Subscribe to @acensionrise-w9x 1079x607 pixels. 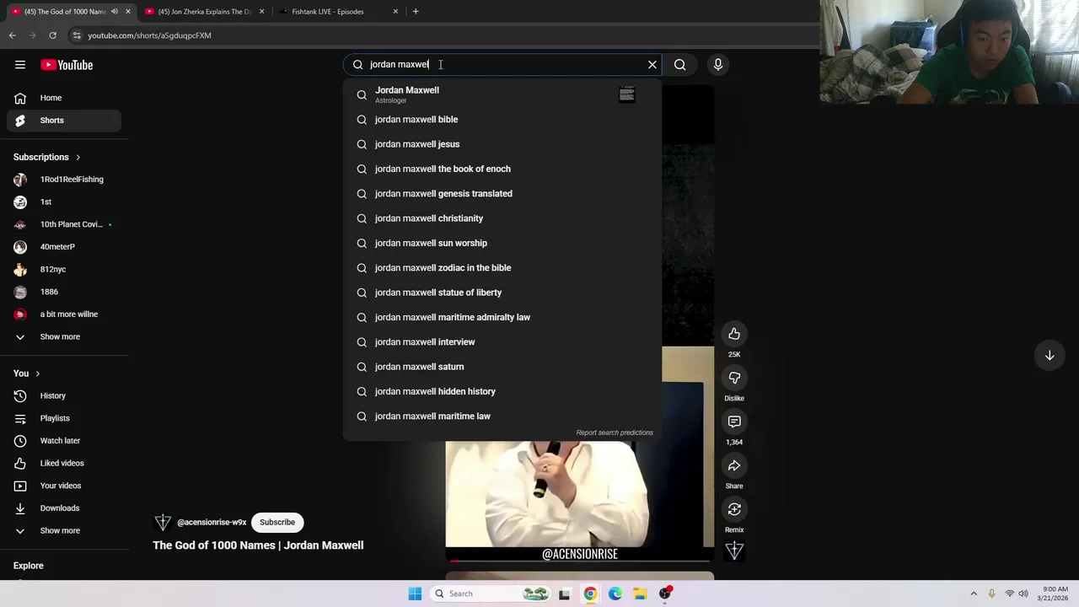point(277,523)
